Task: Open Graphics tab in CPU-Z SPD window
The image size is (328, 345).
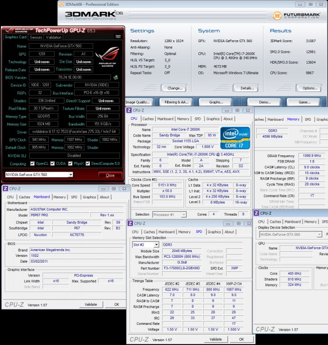Action: 214,232
